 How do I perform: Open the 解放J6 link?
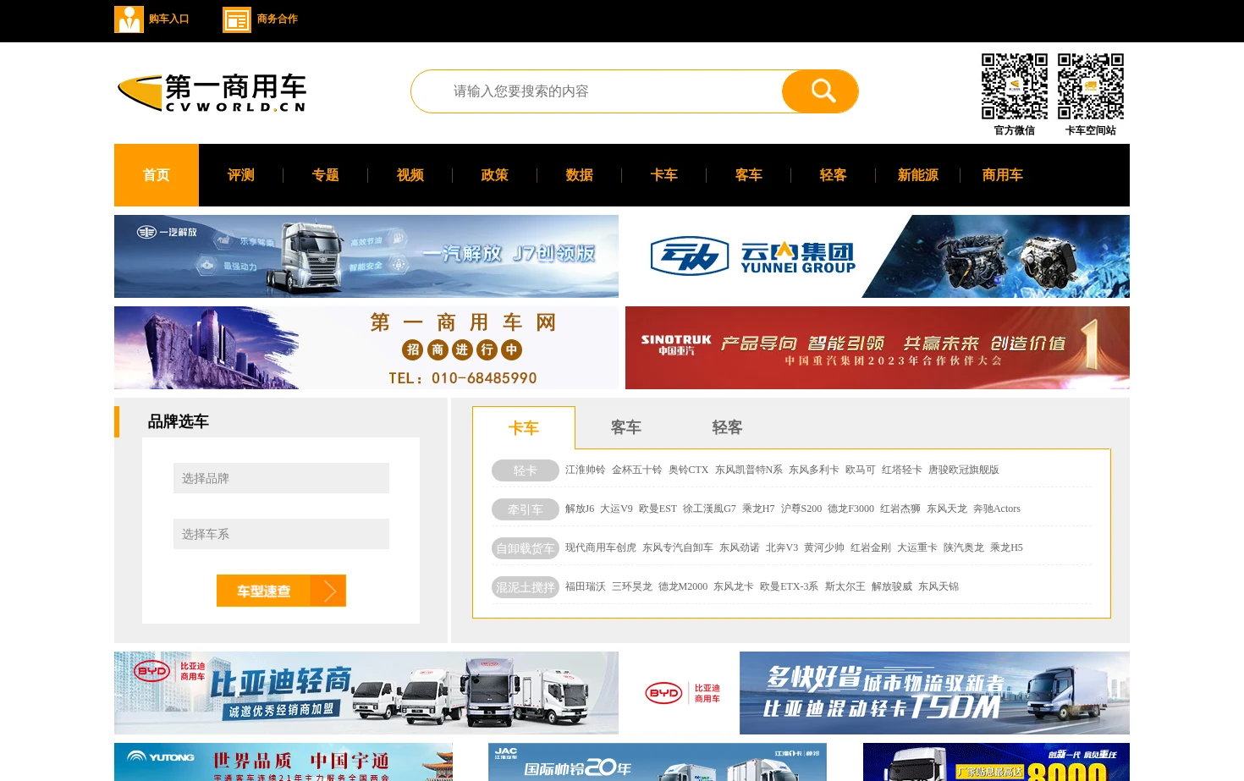(x=580, y=509)
